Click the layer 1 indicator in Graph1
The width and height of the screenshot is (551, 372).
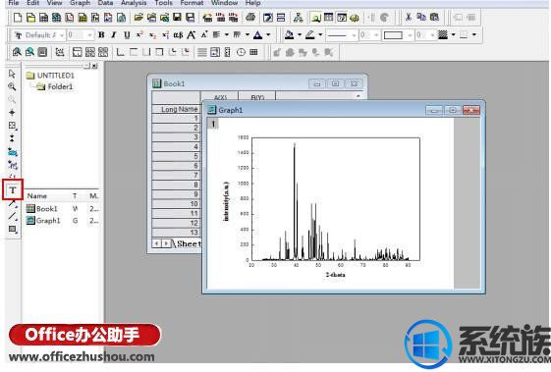213,124
